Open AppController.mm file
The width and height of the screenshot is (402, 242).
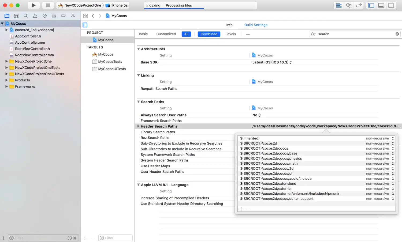[30, 42]
